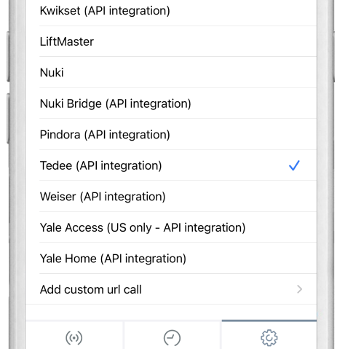This screenshot has height=349, width=337.
Task: Select Tedee (API integration) row
Action: point(171,165)
